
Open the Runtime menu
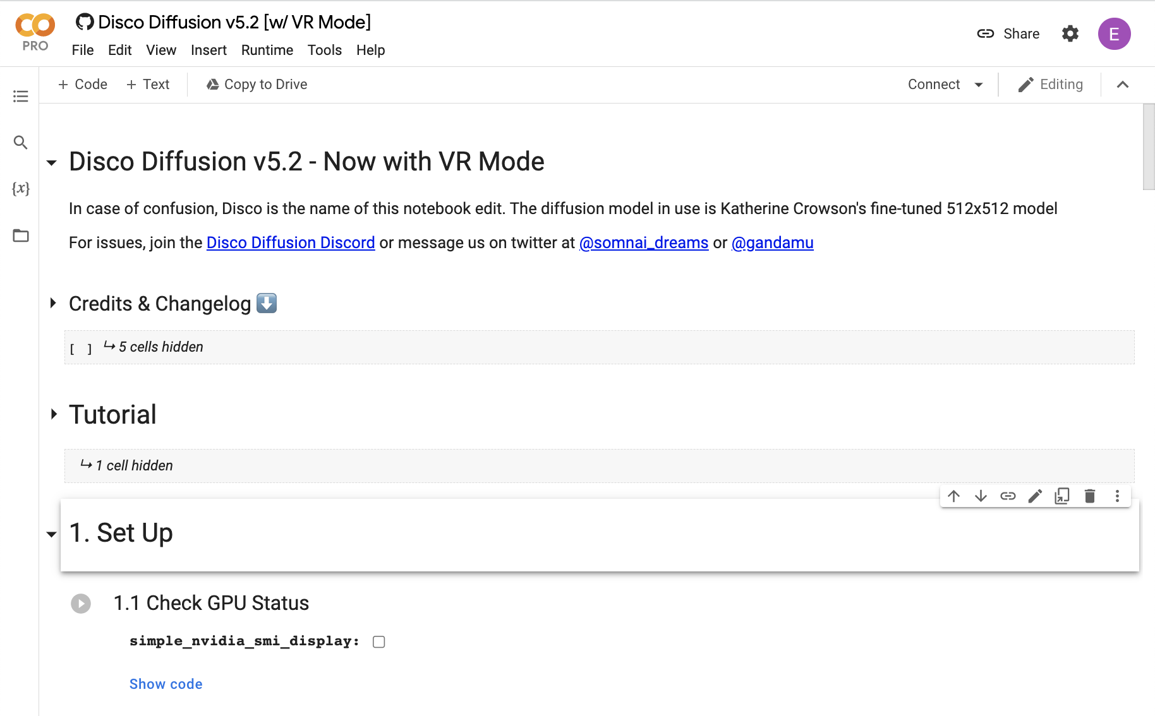(x=267, y=50)
